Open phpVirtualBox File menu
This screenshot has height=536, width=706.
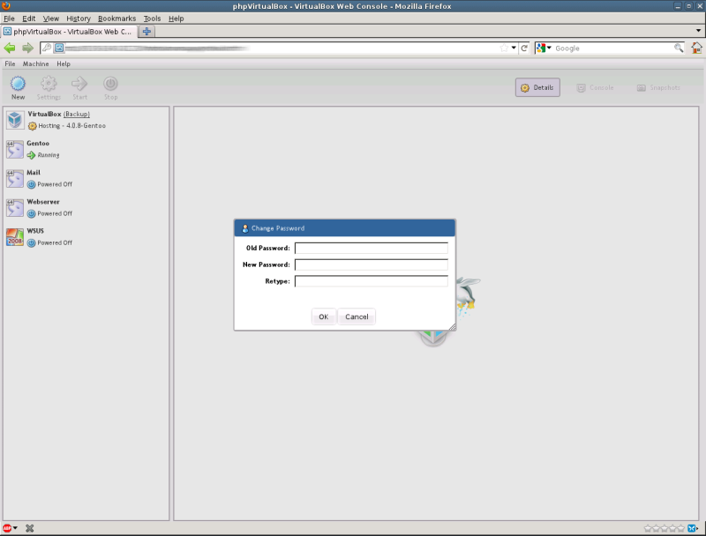(x=10, y=63)
